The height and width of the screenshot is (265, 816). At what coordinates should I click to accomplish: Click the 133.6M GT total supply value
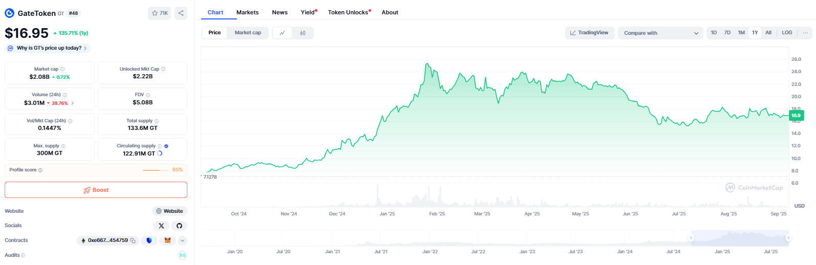coord(142,128)
